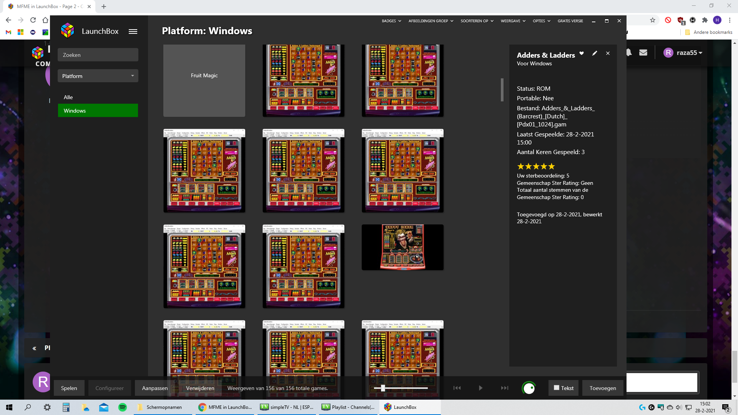Skip to next track in music controls
Viewport: 738px width, 415px height.
pos(505,388)
